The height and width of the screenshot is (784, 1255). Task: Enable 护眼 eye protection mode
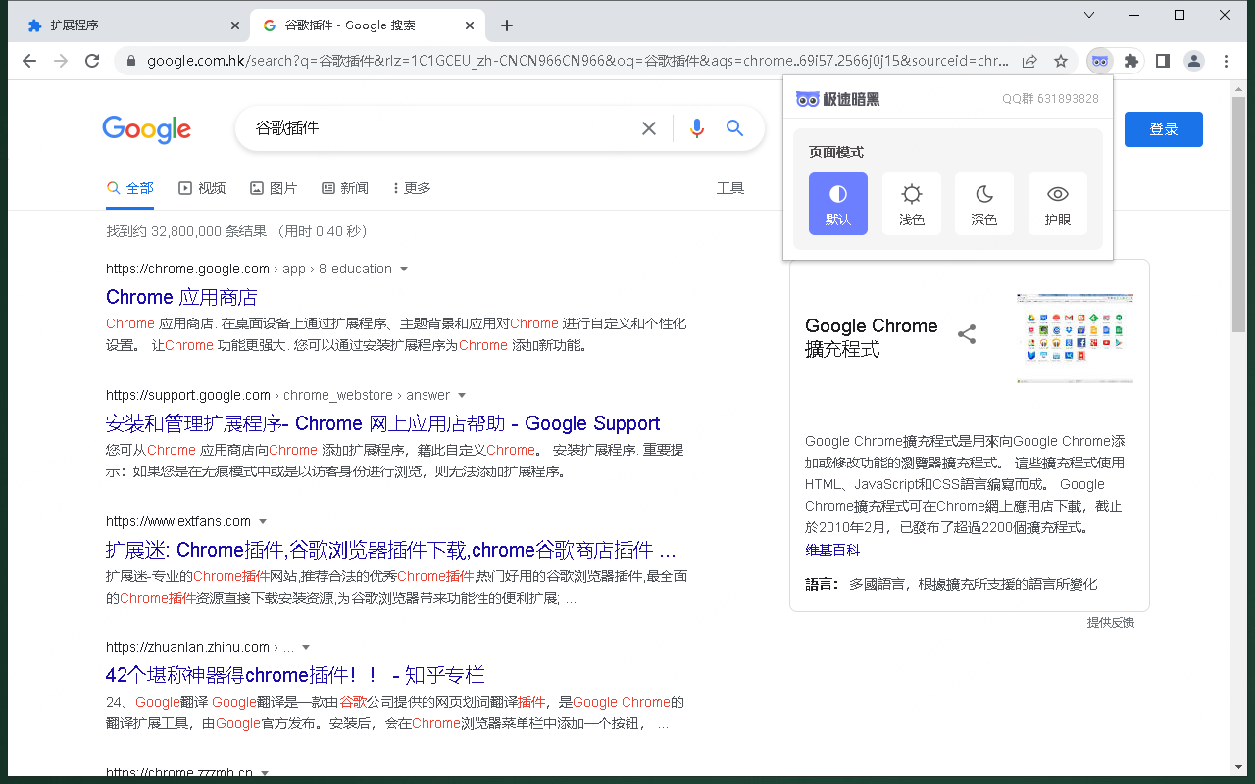pos(1057,203)
